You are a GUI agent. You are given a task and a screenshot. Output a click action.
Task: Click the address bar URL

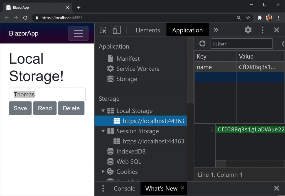coord(62,18)
